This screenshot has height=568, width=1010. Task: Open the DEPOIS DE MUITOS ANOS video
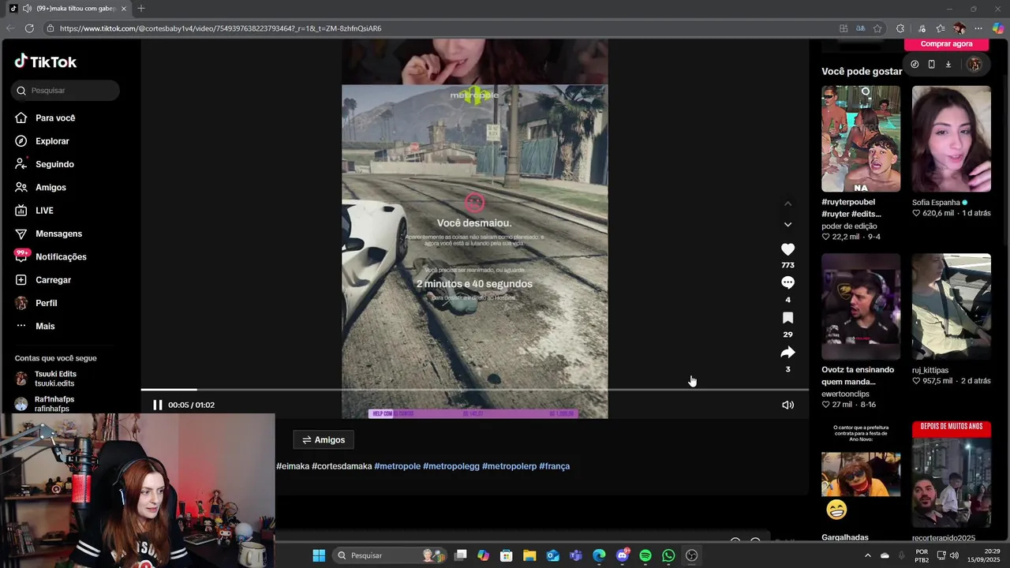coord(952,474)
